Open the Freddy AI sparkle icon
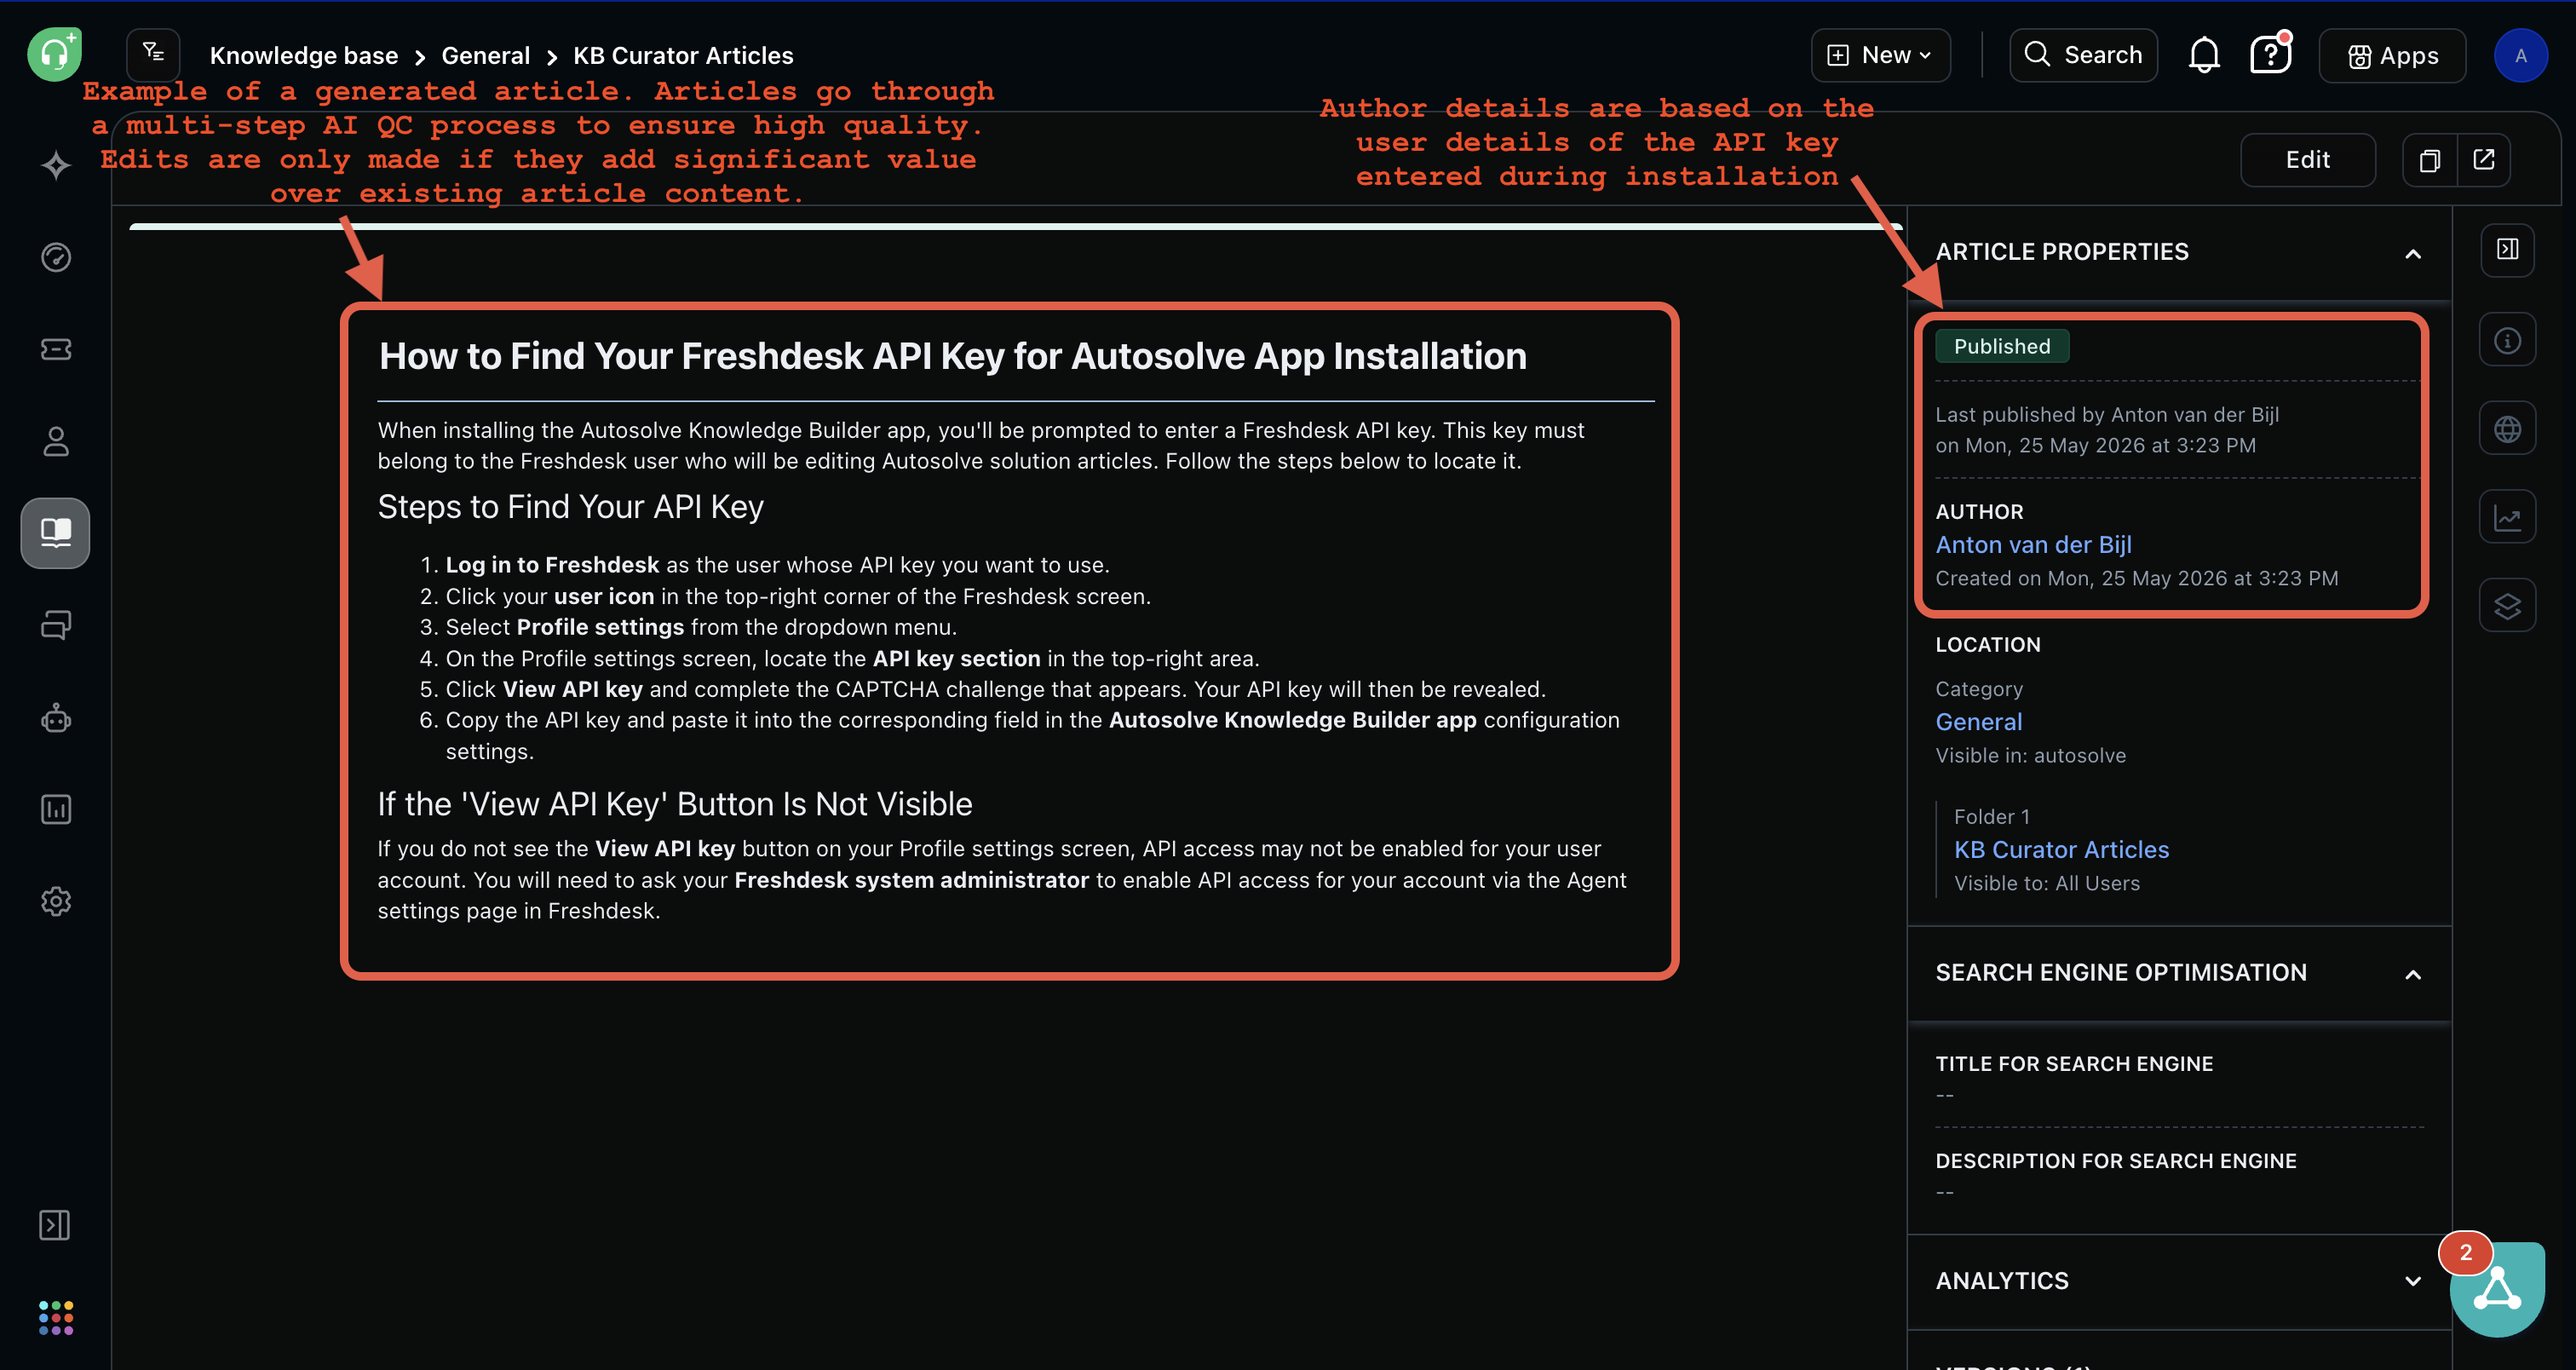Viewport: 2576px width, 1370px height. click(56, 165)
